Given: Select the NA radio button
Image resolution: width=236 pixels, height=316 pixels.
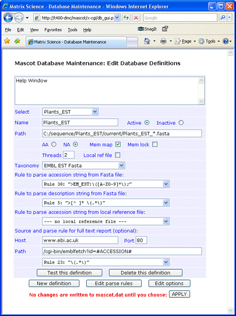Looking at the screenshot, I should pyautogui.click(x=75, y=144).
